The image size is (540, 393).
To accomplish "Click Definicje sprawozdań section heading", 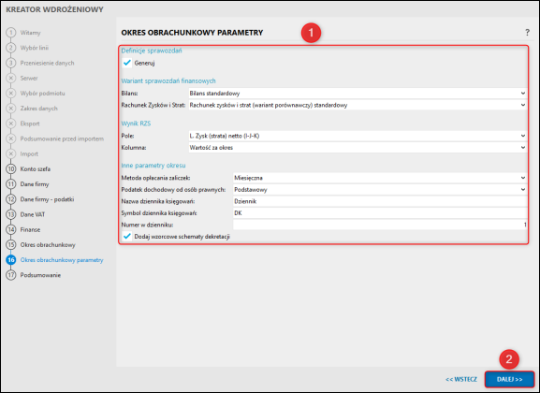I will tap(152, 51).
